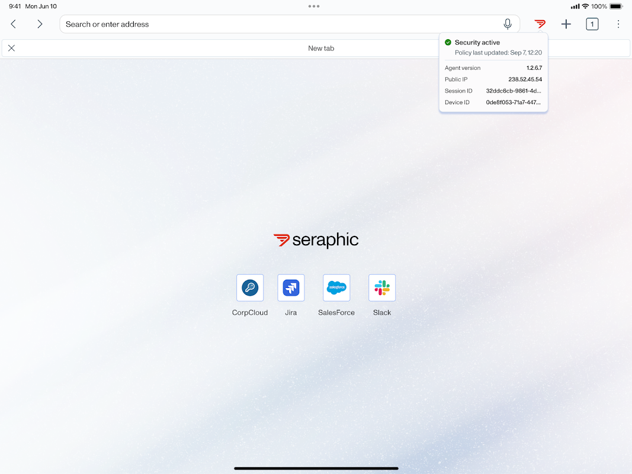Click the green Security active checkmark
The image size is (632, 474).
448,42
